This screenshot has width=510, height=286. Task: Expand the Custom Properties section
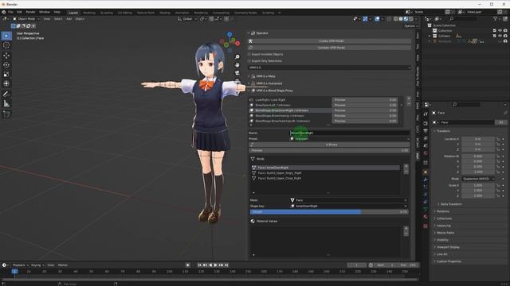(448, 261)
